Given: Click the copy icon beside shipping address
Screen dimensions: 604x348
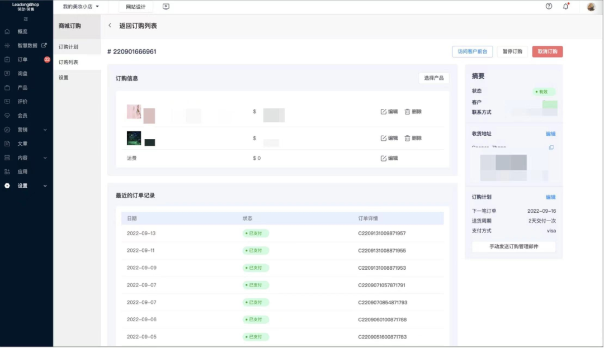Looking at the screenshot, I should pos(551,147).
